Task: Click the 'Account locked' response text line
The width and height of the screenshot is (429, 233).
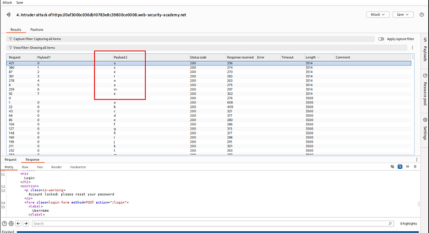Action: point(71,194)
